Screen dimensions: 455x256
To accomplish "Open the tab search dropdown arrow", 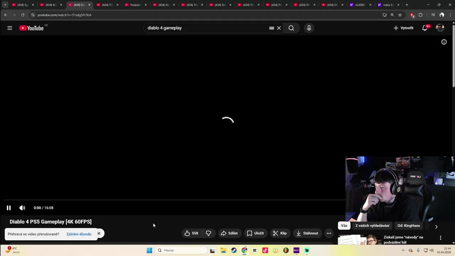I will click(5, 5).
